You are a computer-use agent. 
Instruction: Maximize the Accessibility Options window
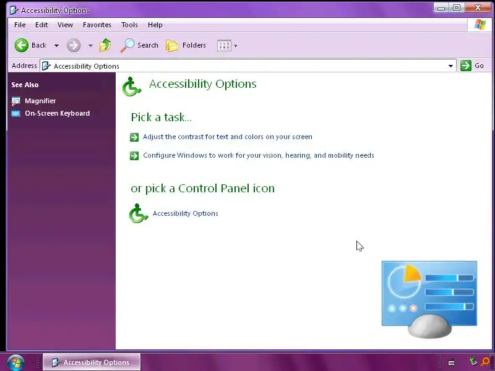point(457,8)
